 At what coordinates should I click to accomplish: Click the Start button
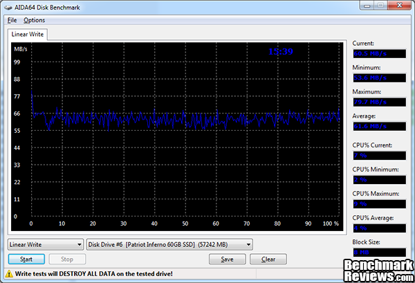pos(26,259)
